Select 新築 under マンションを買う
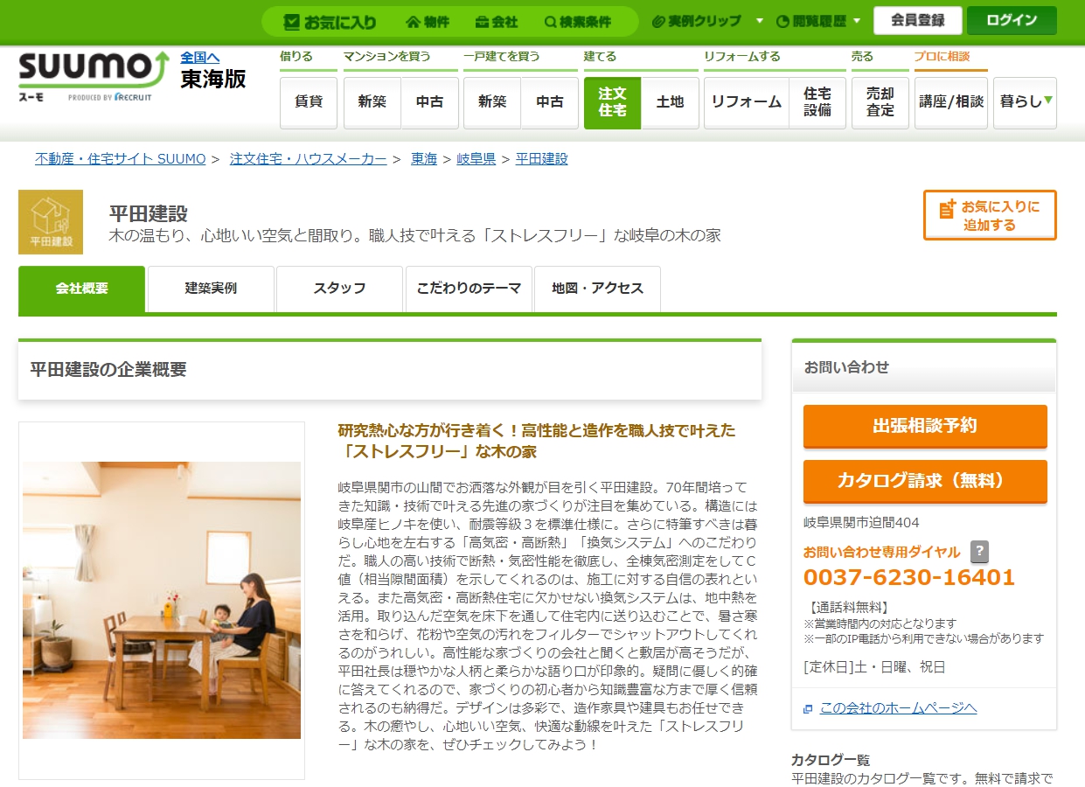The image size is (1085, 787). pyautogui.click(x=372, y=102)
